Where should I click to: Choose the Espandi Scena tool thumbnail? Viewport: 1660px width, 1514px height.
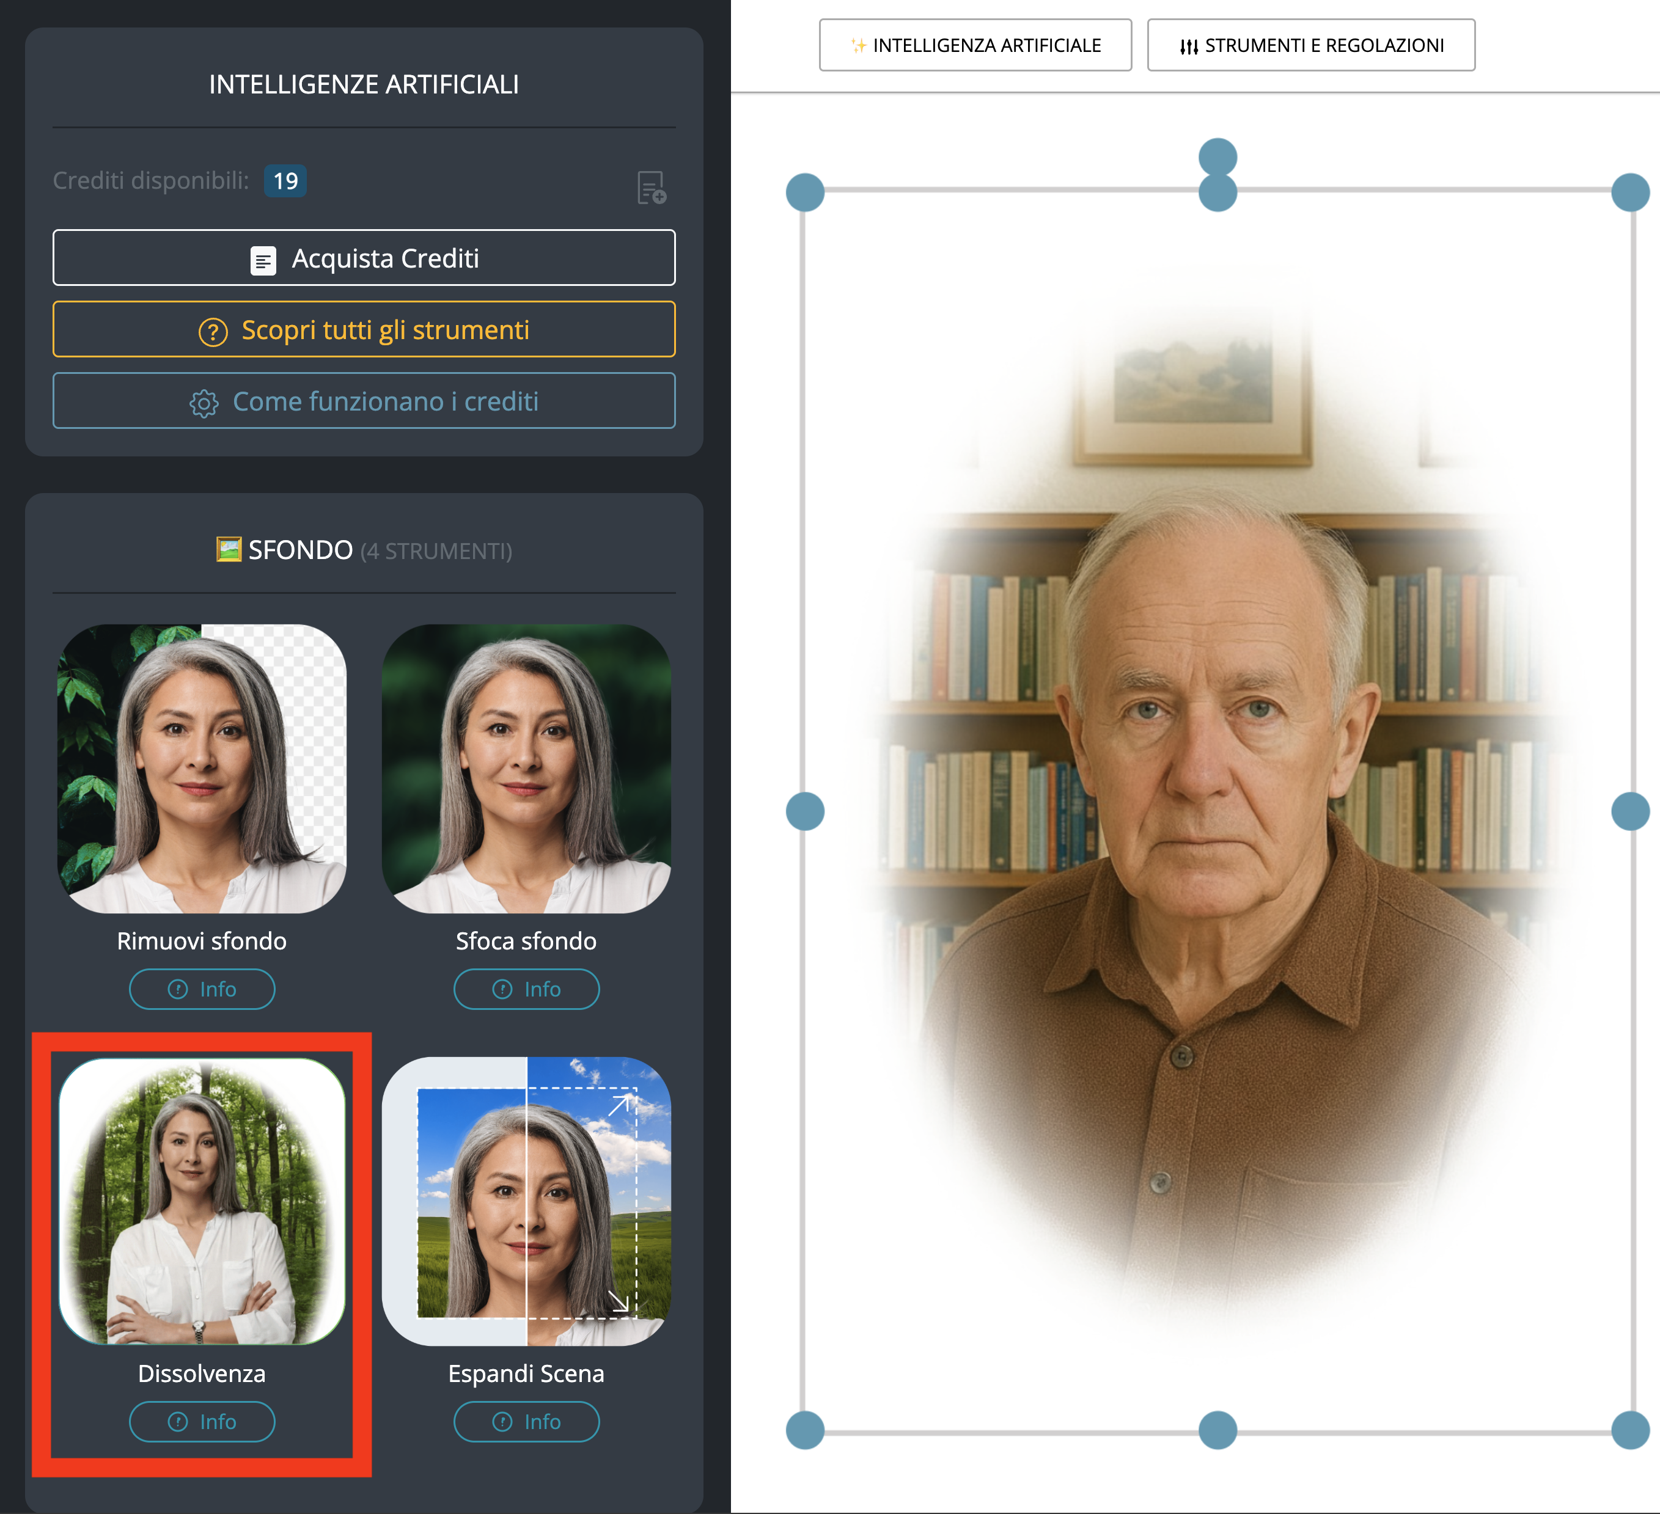pyautogui.click(x=526, y=1201)
